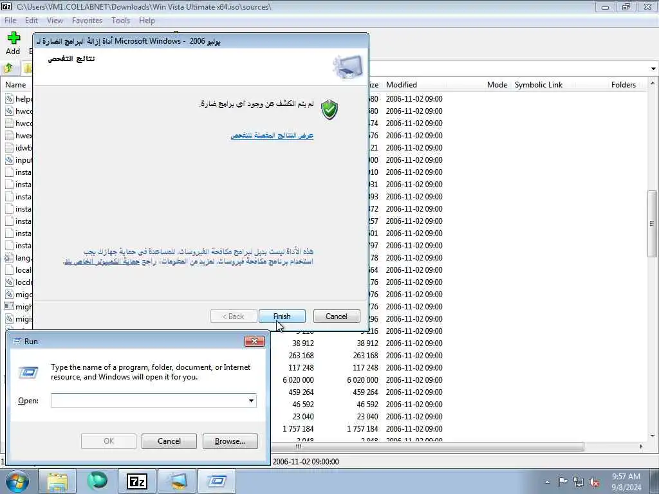Image resolution: width=659 pixels, height=494 pixels.
Task: Sort by the Mode column header
Action: point(497,84)
